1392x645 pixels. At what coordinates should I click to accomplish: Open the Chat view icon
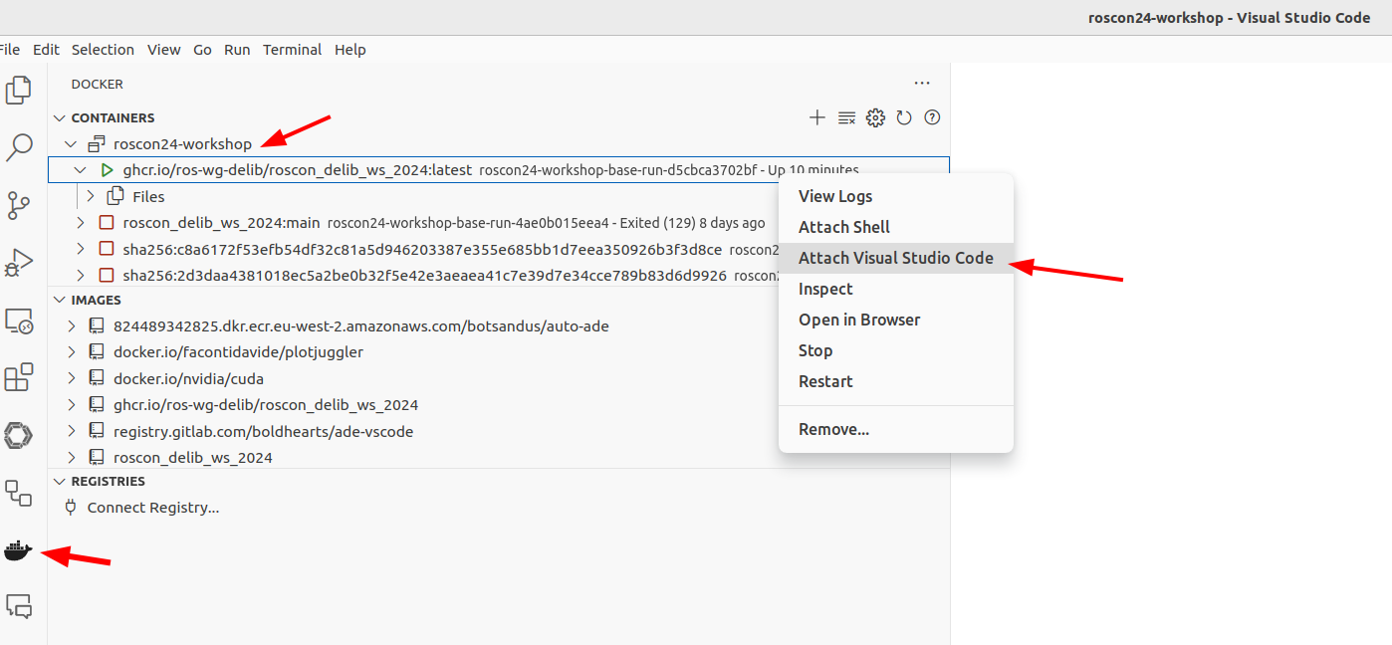pos(19,606)
